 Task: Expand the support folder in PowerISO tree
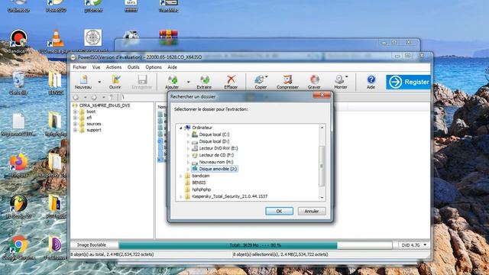[x=75, y=130]
